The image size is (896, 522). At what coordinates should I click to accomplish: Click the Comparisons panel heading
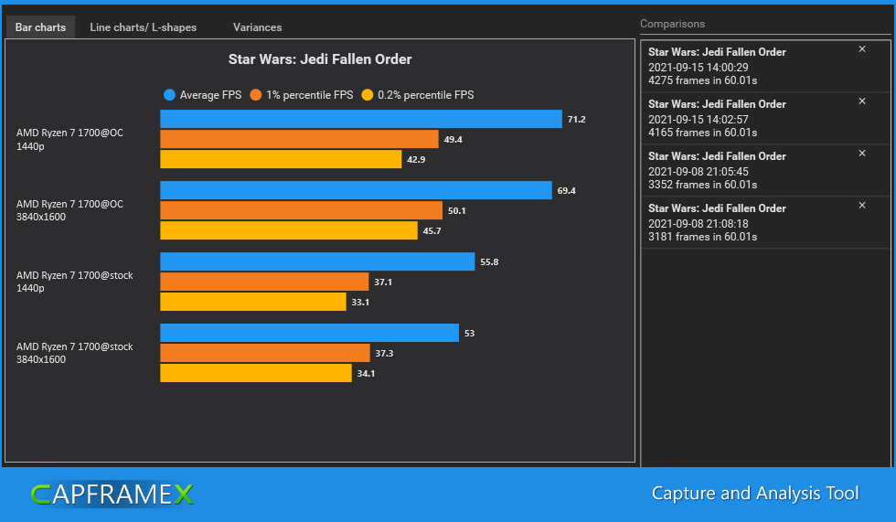[x=672, y=24]
